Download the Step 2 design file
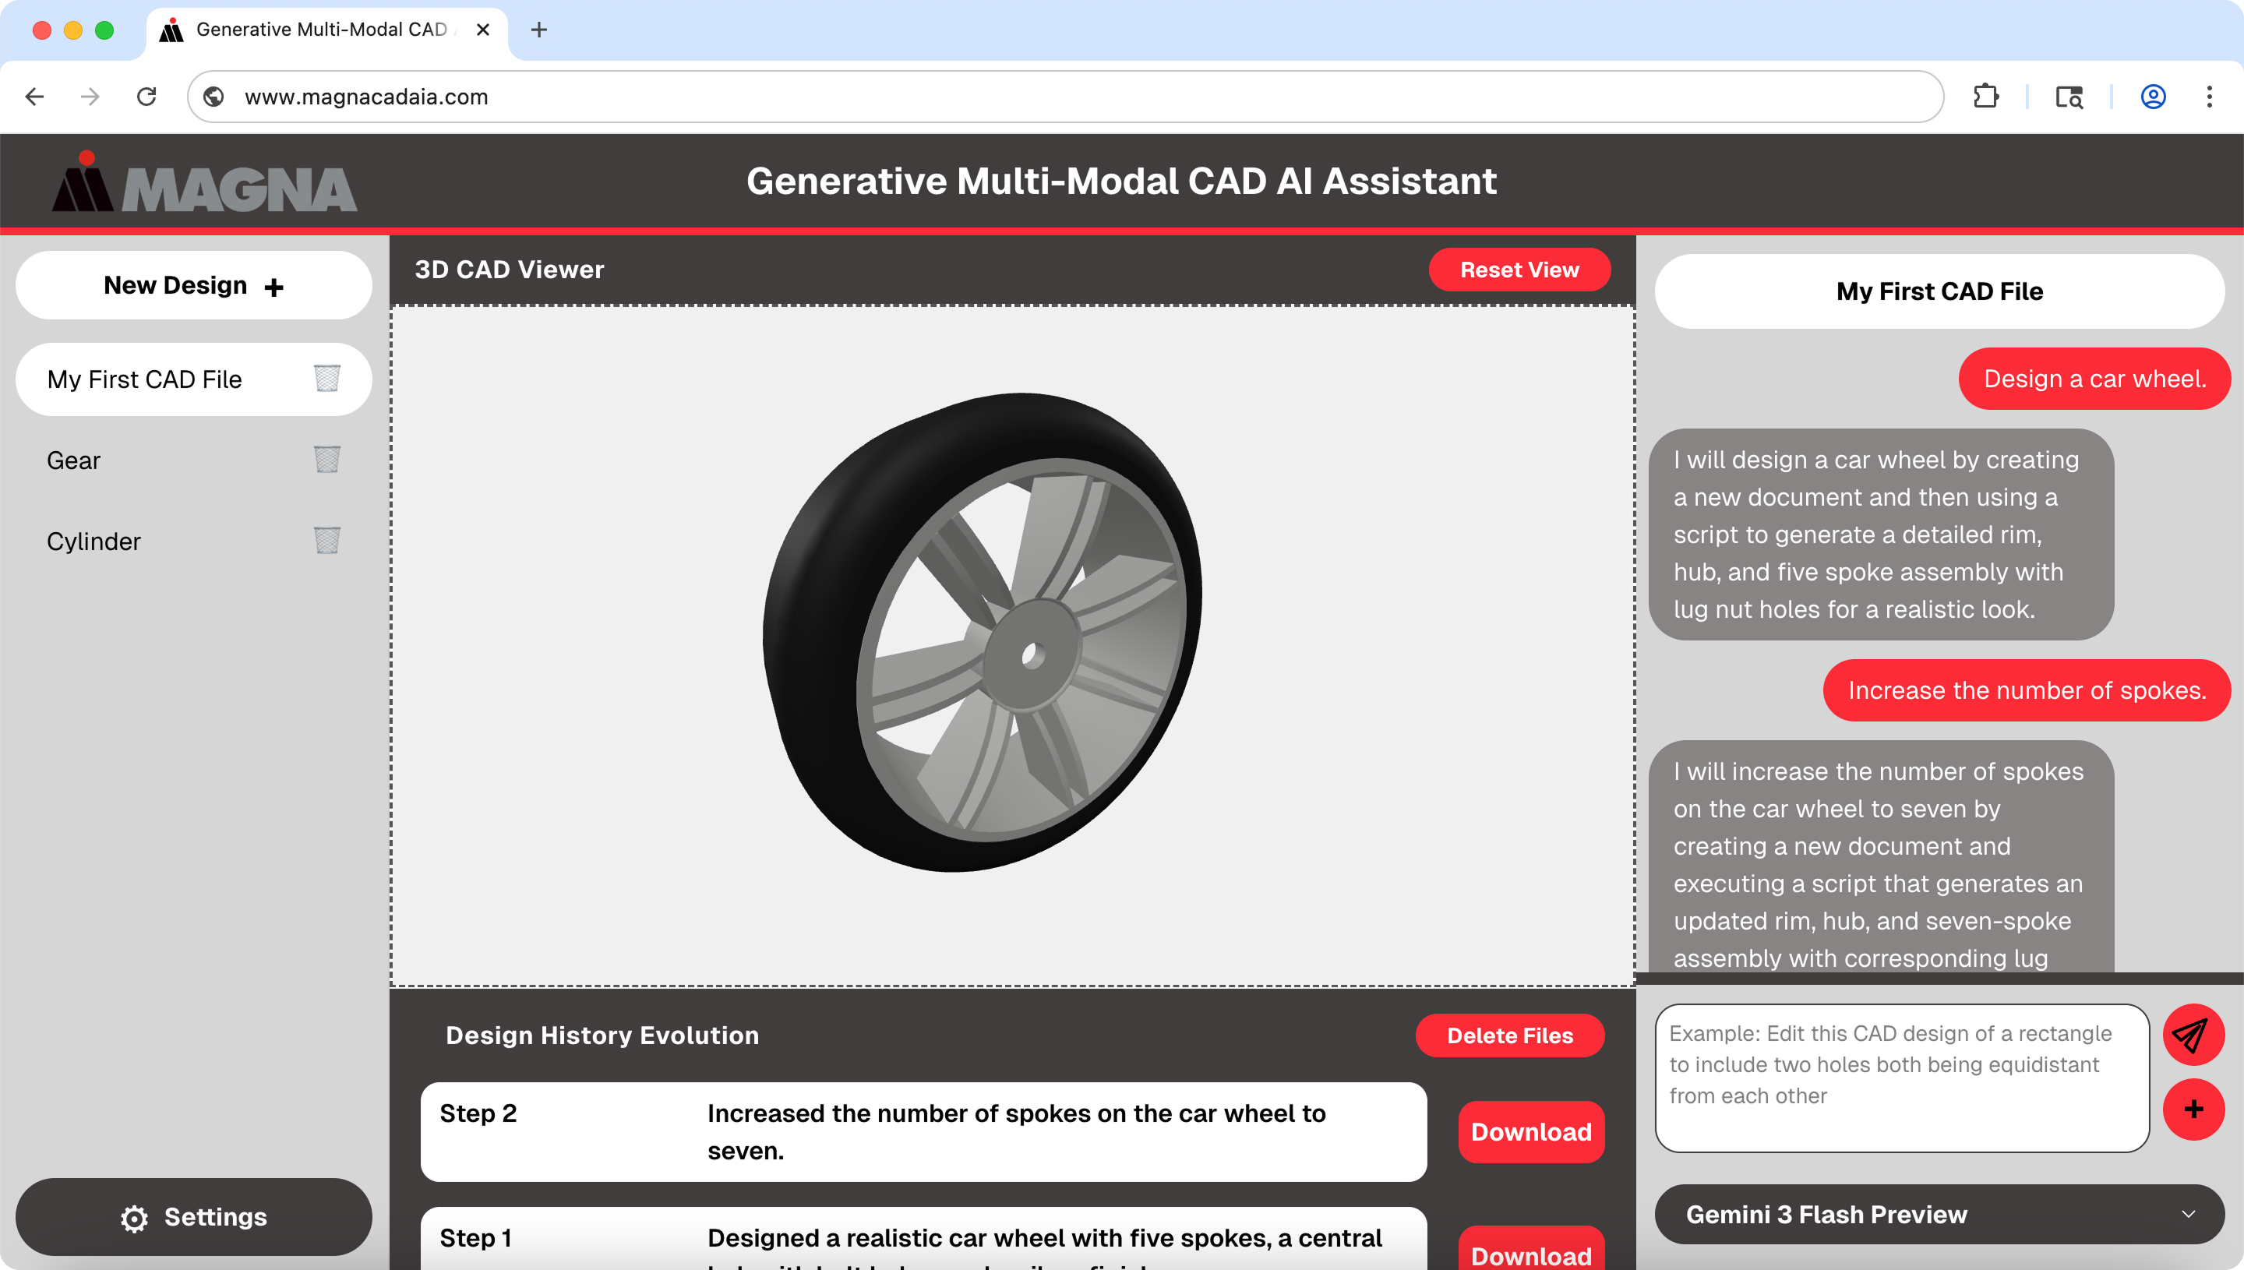 (1530, 1131)
